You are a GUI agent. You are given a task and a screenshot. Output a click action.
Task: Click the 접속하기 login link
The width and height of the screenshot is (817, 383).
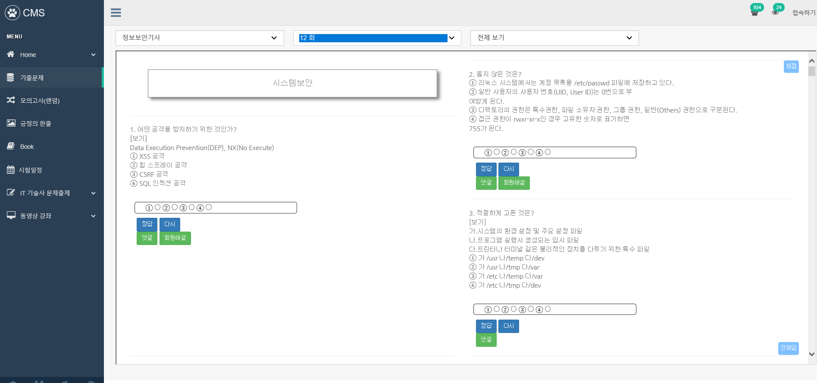[804, 13]
